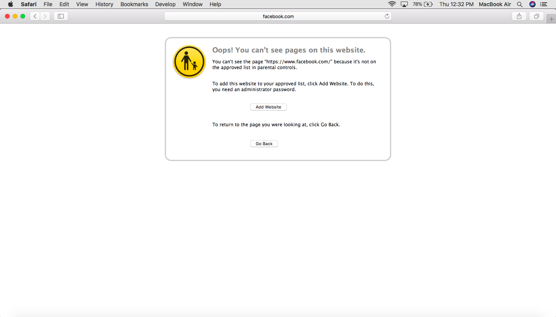The width and height of the screenshot is (556, 317).
Task: Click the yellow parental controls icon
Action: coord(189,62)
